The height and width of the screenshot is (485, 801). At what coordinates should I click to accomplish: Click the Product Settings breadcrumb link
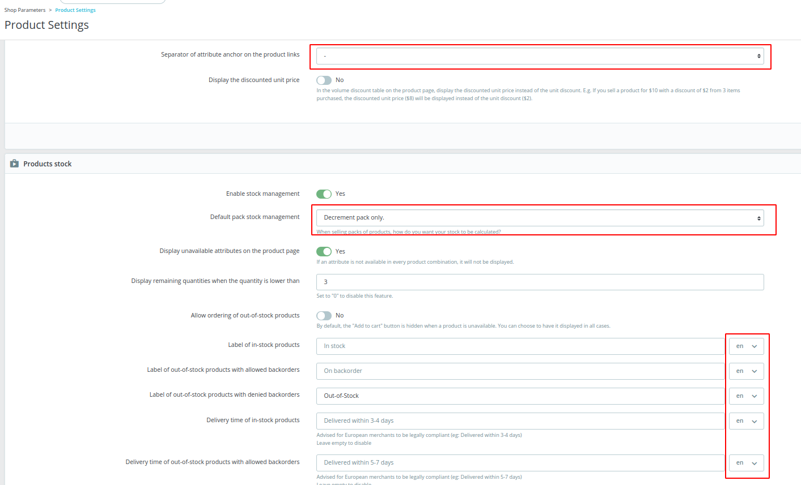[75, 10]
